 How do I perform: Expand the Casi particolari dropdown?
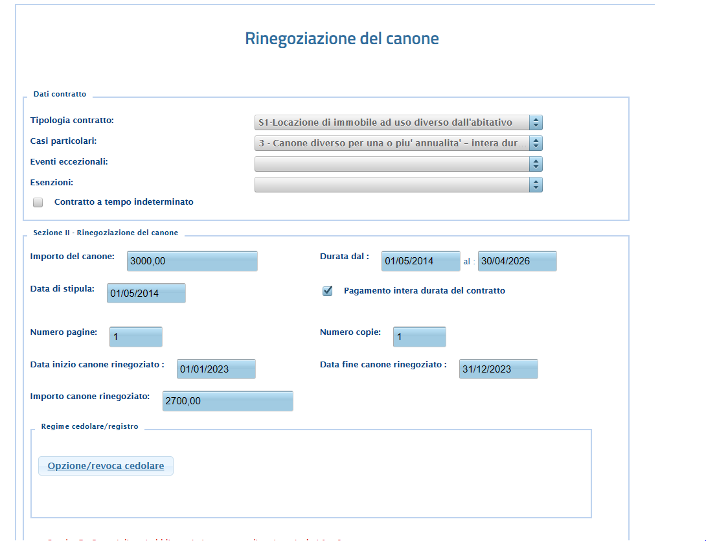click(x=398, y=143)
